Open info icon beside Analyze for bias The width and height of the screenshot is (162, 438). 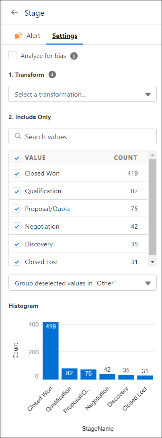[74, 56]
